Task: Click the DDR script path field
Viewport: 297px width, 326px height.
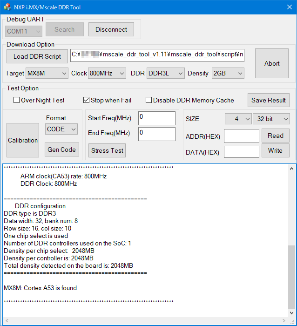Action: click(x=157, y=55)
